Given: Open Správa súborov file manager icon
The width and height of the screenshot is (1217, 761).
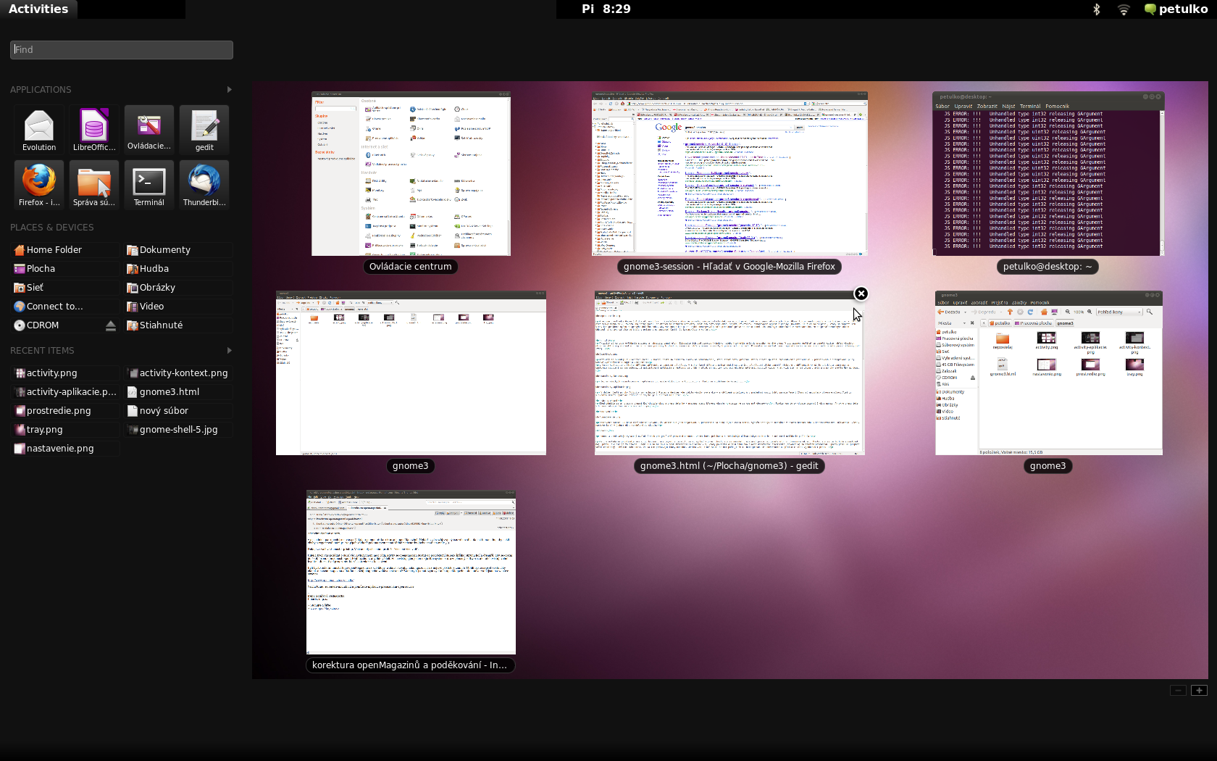Looking at the screenshot, I should pos(94,183).
